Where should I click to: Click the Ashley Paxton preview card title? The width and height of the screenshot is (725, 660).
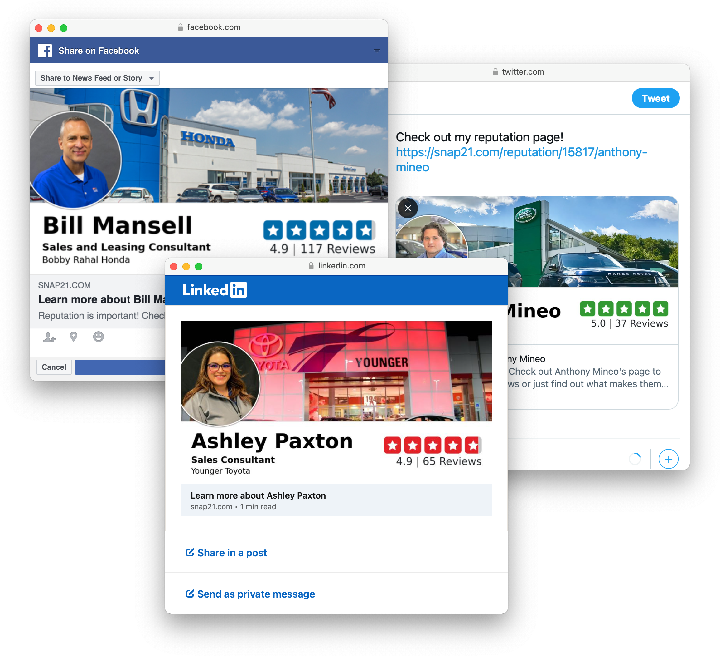(258, 496)
